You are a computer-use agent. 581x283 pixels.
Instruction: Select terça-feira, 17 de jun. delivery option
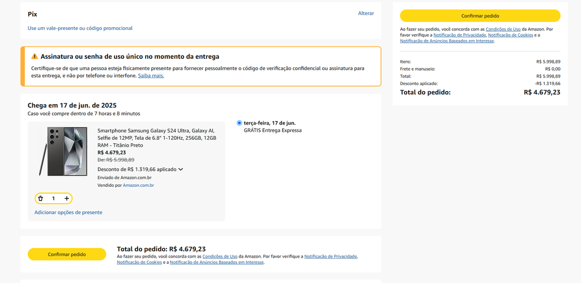coord(240,123)
